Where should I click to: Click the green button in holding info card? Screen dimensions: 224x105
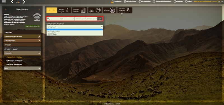click(32, 26)
